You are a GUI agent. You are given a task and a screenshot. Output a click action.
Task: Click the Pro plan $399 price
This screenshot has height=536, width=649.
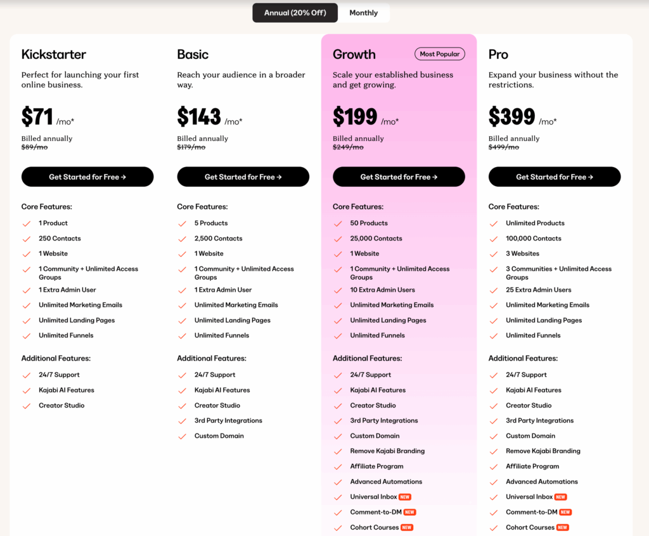(511, 117)
